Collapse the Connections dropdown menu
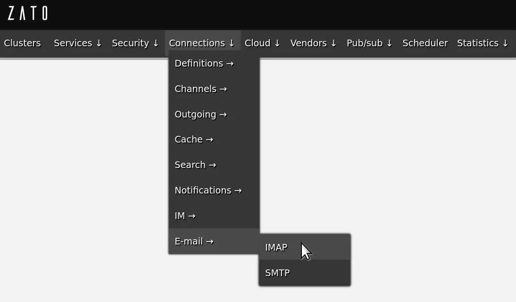Image resolution: width=516 pixels, height=302 pixels. coord(202,43)
